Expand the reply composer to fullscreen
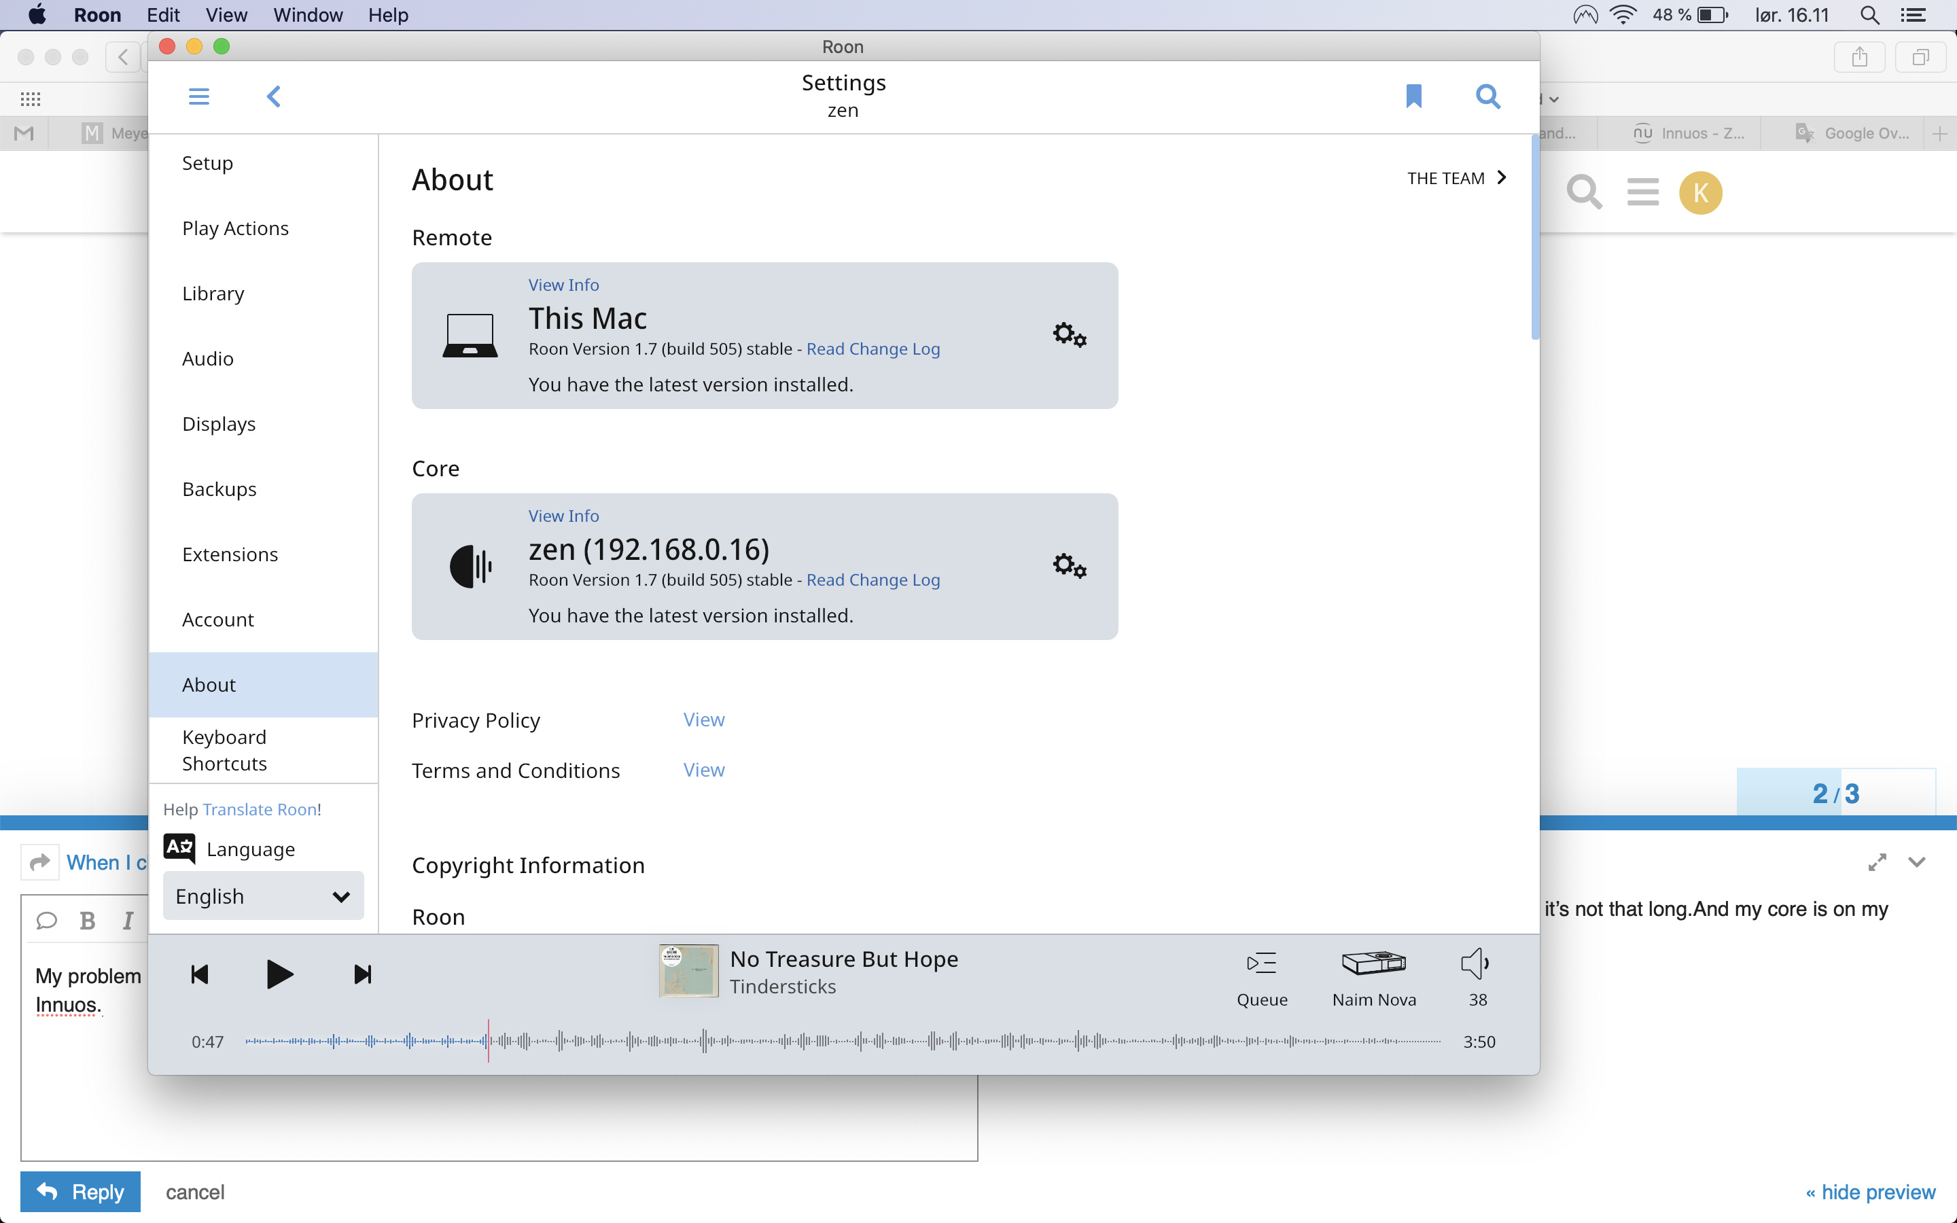The width and height of the screenshot is (1957, 1223). [1877, 862]
